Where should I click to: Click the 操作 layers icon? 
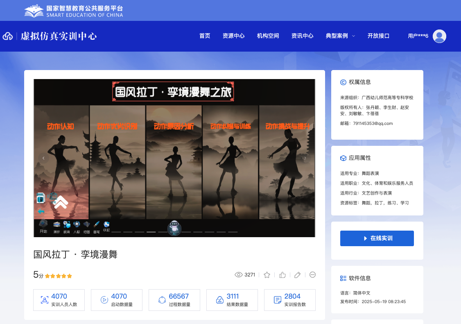(x=56, y=225)
